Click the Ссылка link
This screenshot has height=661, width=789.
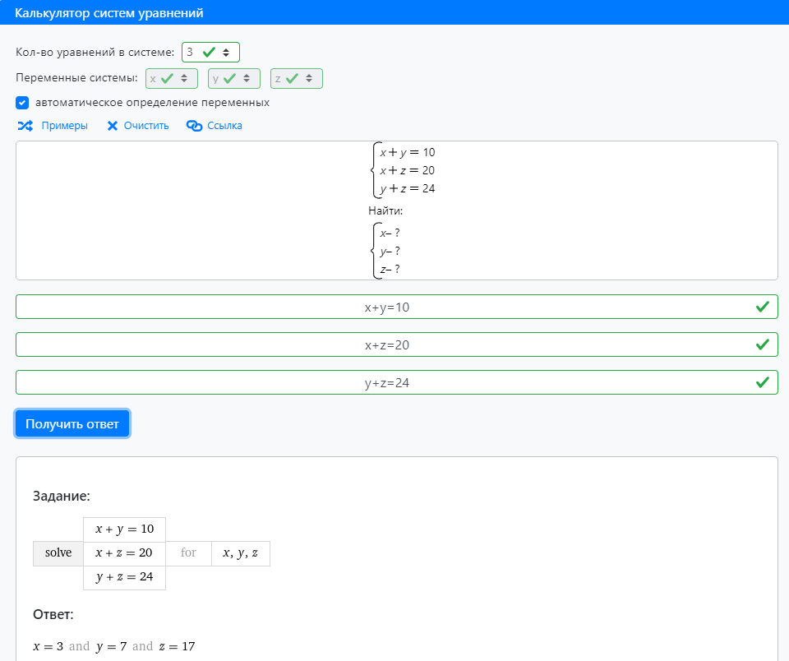[224, 125]
